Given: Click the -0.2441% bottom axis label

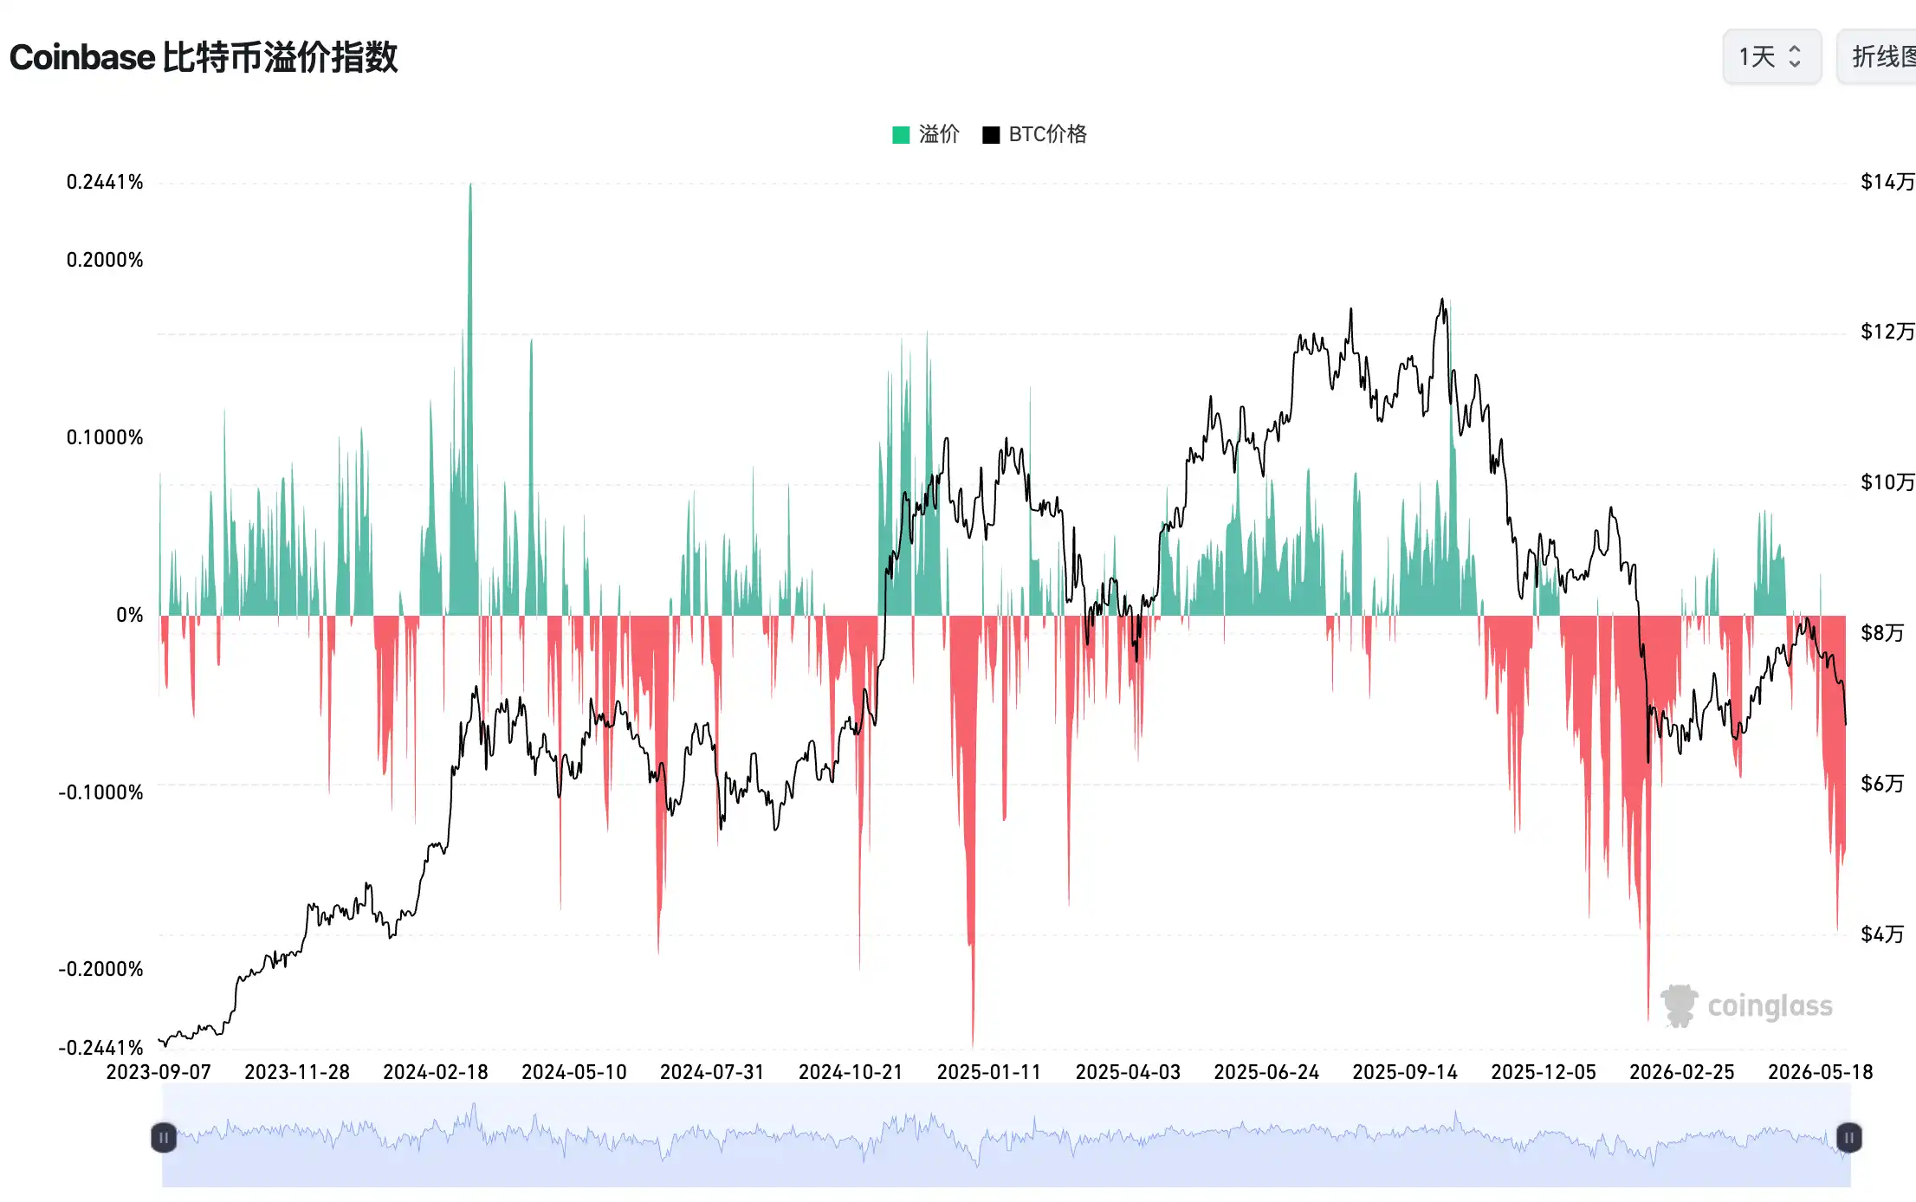Looking at the screenshot, I should (x=100, y=1048).
